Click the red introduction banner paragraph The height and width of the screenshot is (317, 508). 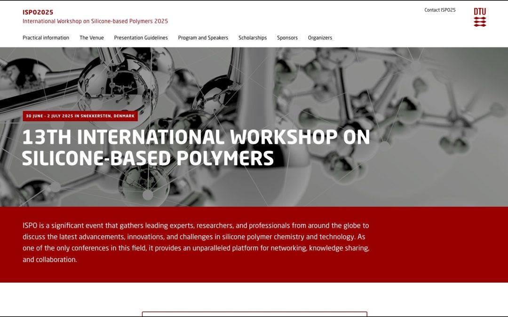coord(196,242)
